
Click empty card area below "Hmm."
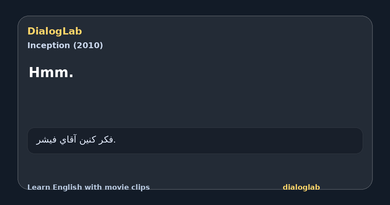point(195,104)
